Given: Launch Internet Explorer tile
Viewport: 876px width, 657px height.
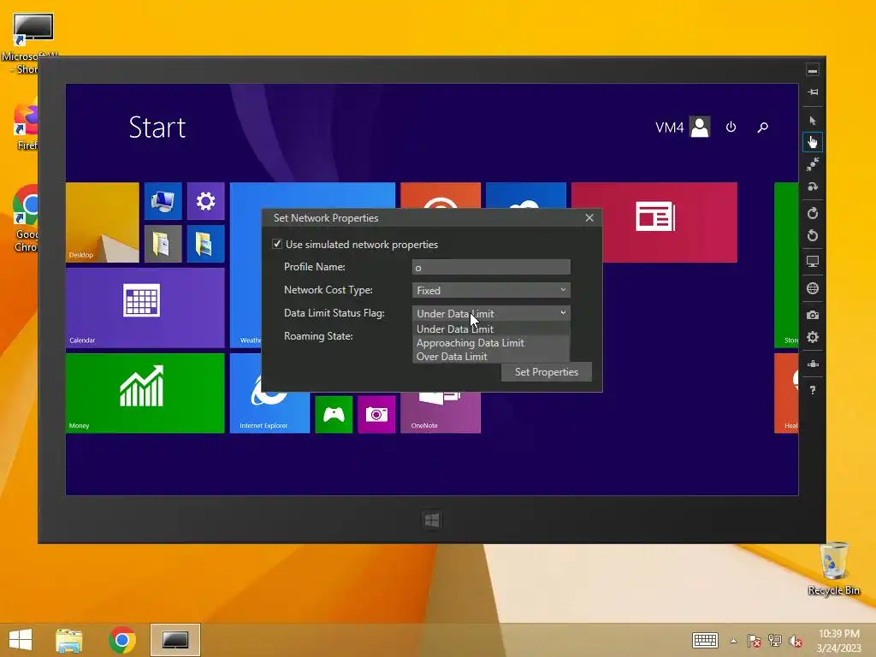Looking at the screenshot, I should coord(269,412).
